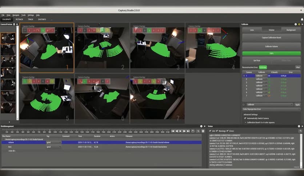Close the ShotManagement panel
This screenshot has height=176, width=304.
pyautogui.click(x=204, y=126)
